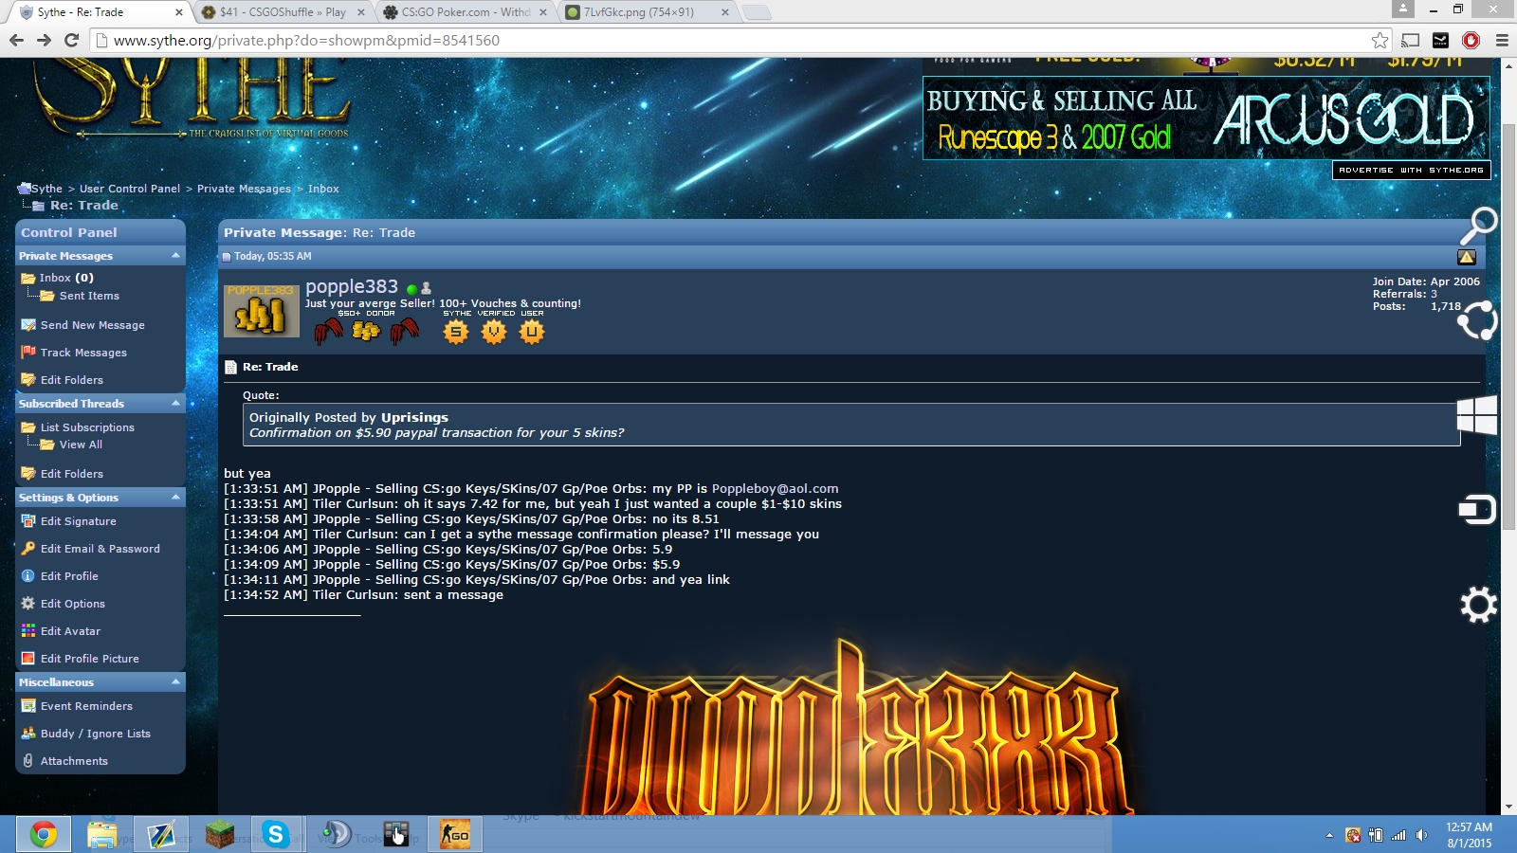Open Buddy / Ignore Lists
The height and width of the screenshot is (853, 1517).
tap(96, 734)
